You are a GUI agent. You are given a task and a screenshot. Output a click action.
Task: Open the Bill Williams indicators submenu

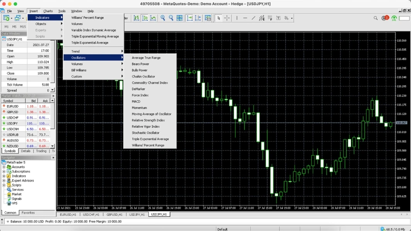(x=79, y=70)
